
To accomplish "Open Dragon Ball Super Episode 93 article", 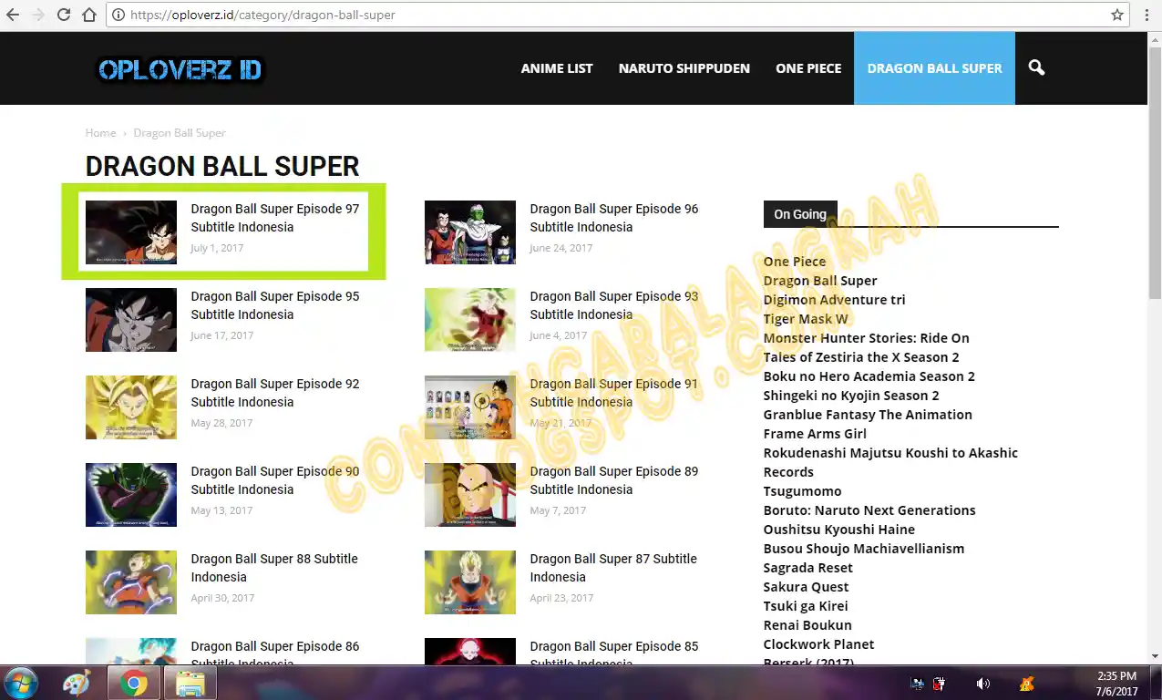I will [x=614, y=305].
